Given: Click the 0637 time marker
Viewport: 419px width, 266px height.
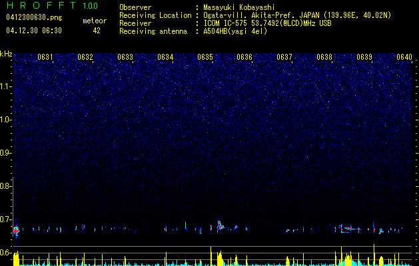Looking at the screenshot, I should [284, 57].
